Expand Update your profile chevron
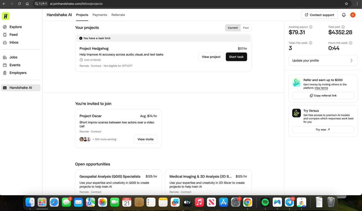Image resolution: width=362 pixels, height=211 pixels. pyautogui.click(x=351, y=61)
